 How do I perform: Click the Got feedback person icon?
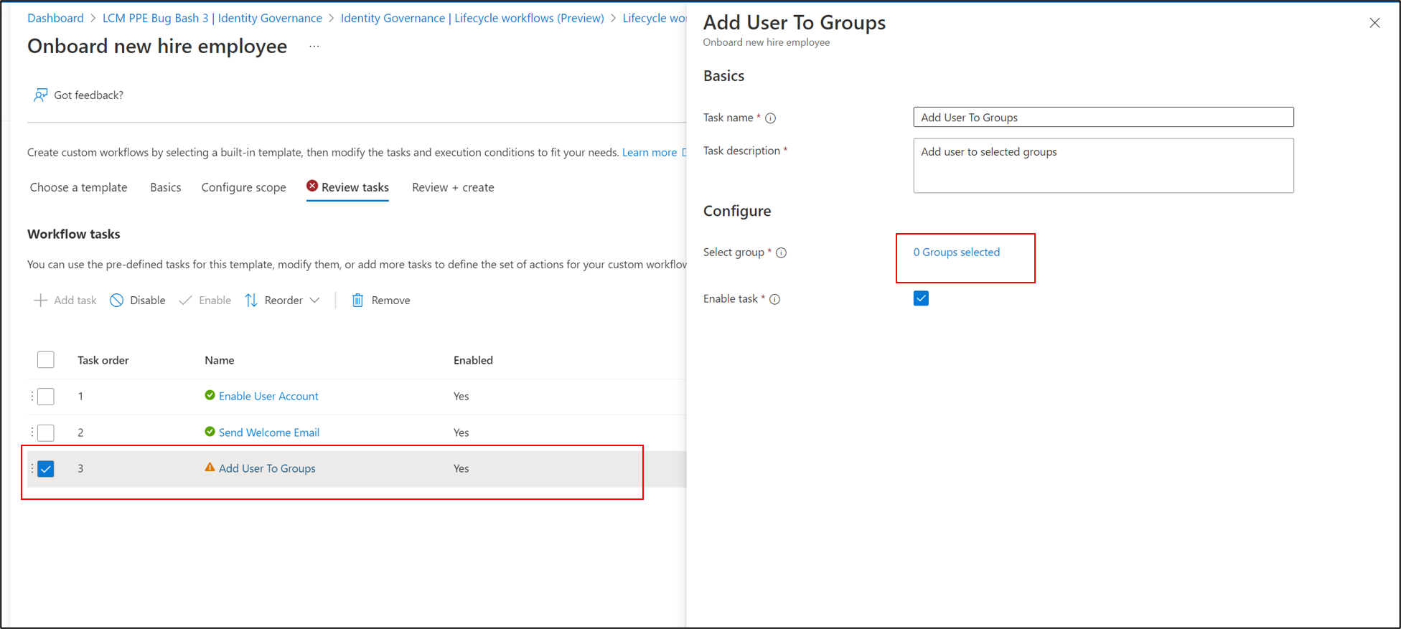40,95
